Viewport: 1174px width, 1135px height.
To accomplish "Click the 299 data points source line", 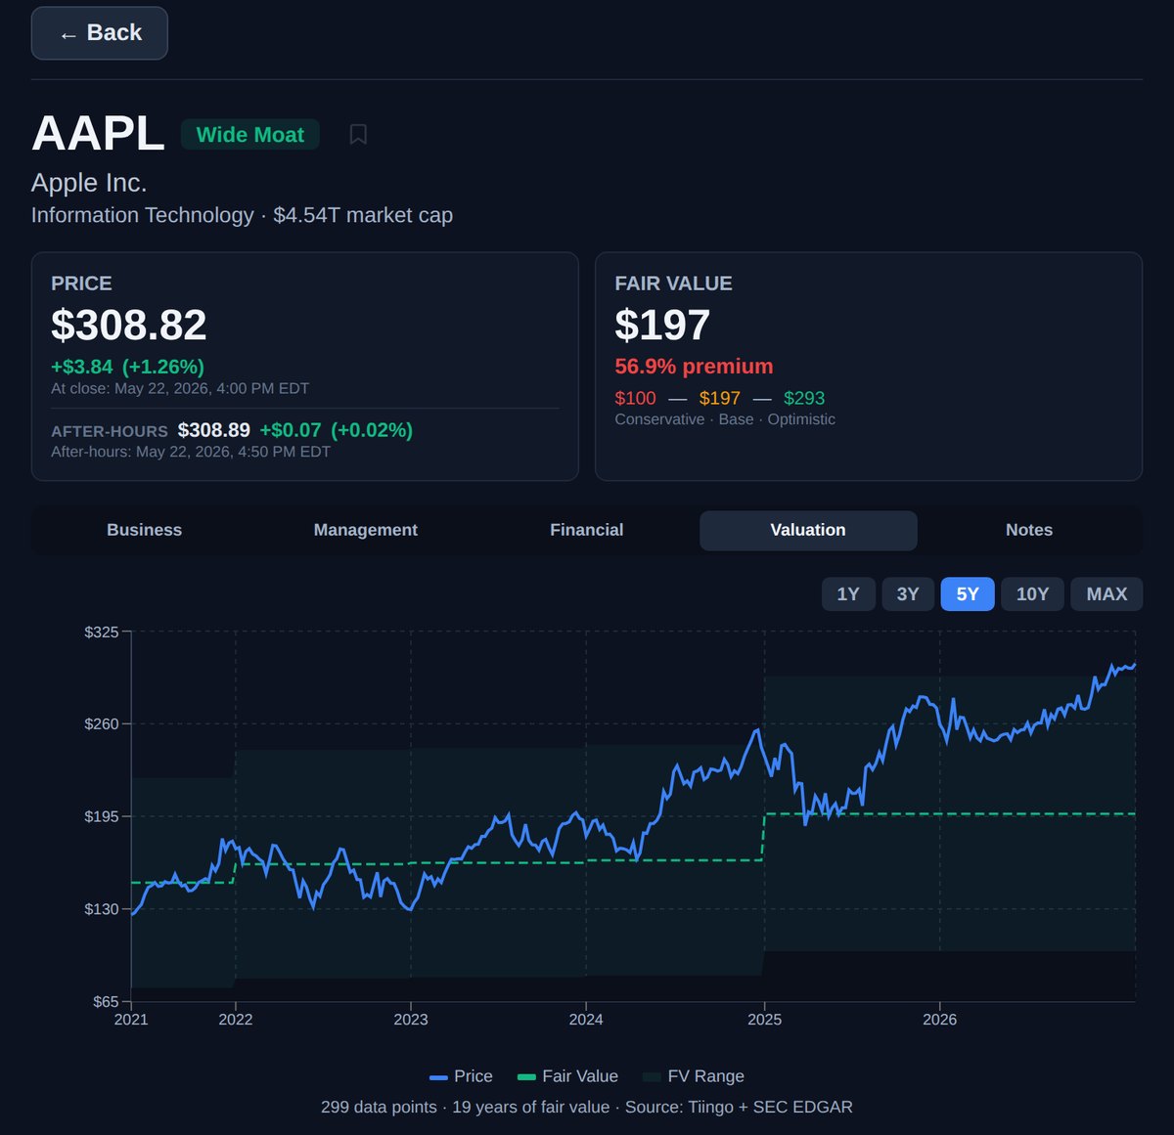I will pyautogui.click(x=587, y=1108).
